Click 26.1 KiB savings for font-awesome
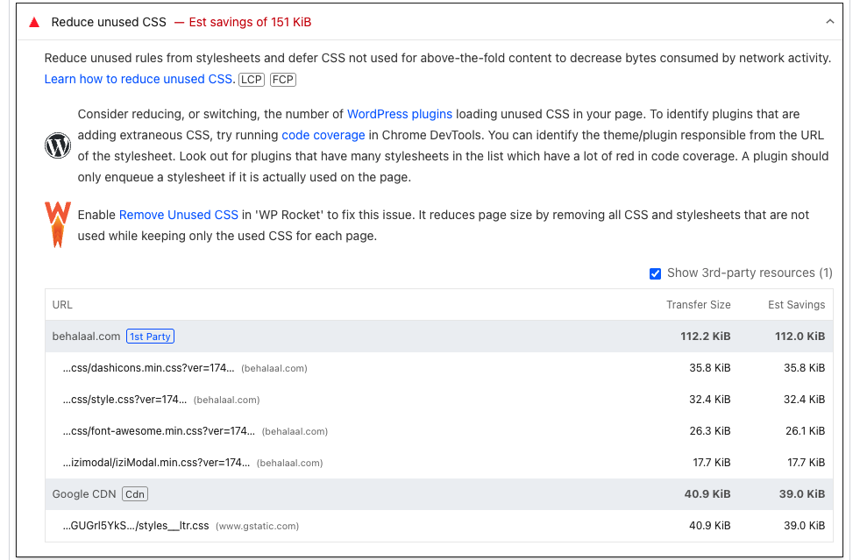This screenshot has width=860, height=560. (805, 431)
